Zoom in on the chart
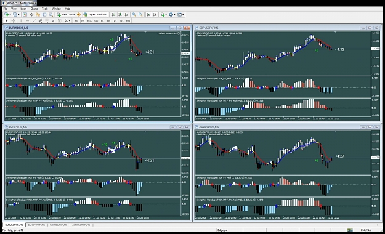Screen dimensions: 385x234 (x=134, y=15)
